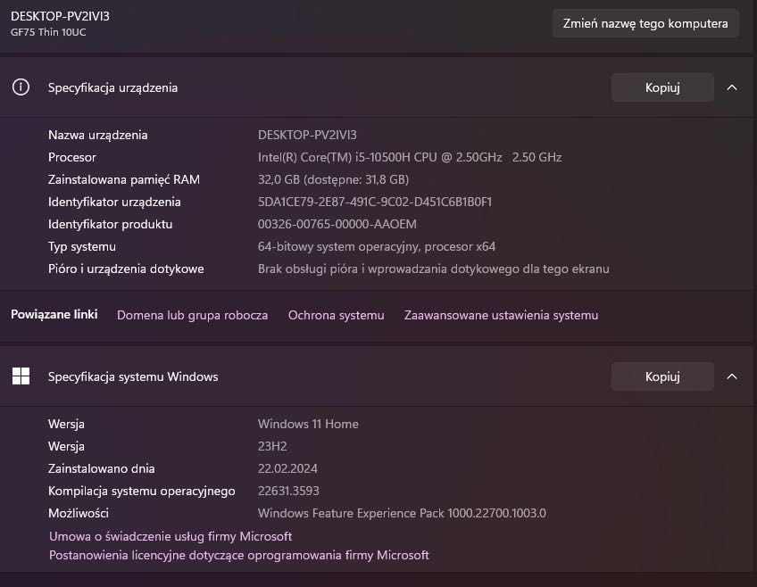Click the installation date 22.02.2024
This screenshot has width=757, height=587.
(287, 468)
